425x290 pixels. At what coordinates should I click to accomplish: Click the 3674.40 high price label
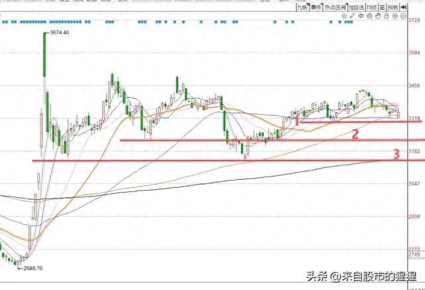click(60, 33)
